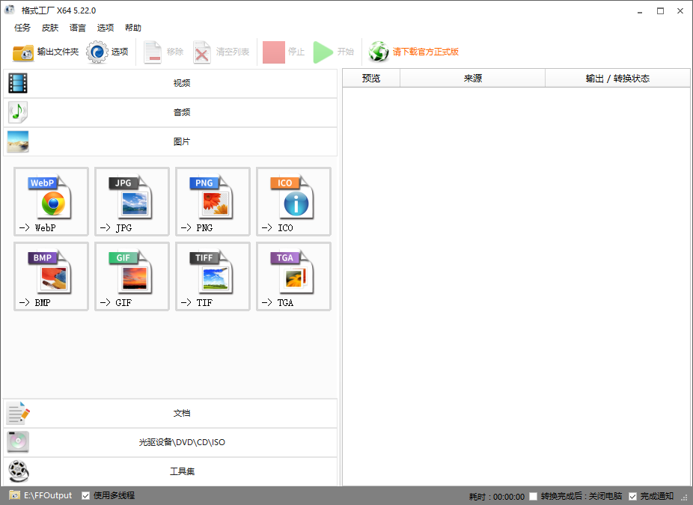
Task: Select the TIF conversion icon
Action: point(213,276)
